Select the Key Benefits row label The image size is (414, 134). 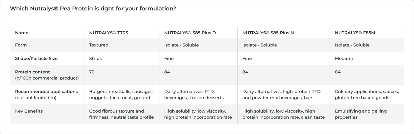point(29,111)
